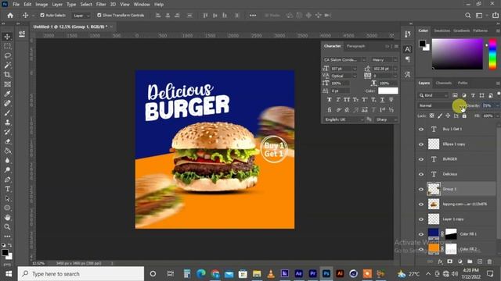This screenshot has height=281, width=501.
Task: Click the three-dots more options button
Action: 253,16
